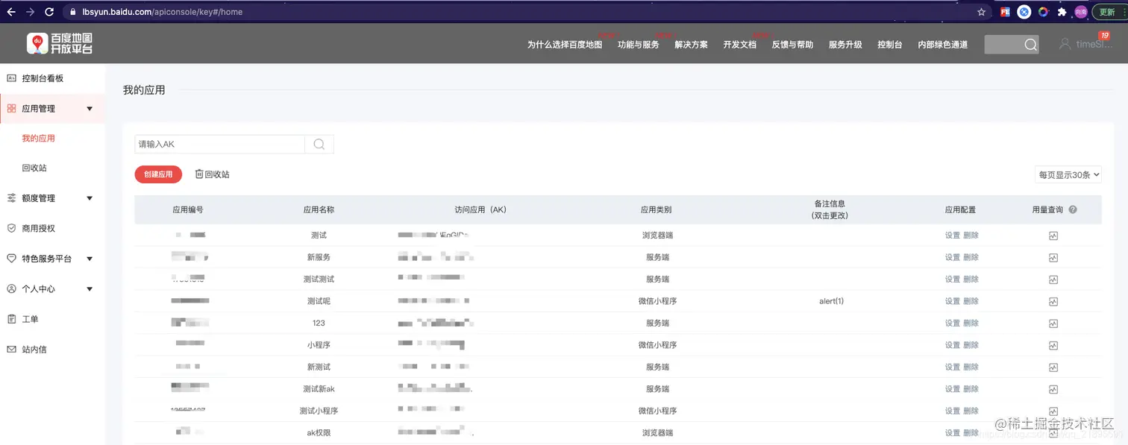The image size is (1128, 445).
Task: Switch to the 控制台 nav item
Action: point(889,44)
